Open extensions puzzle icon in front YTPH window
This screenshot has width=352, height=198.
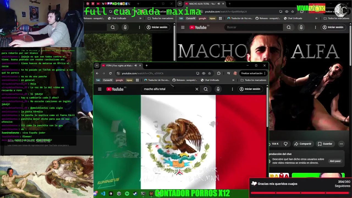[x=219, y=73]
